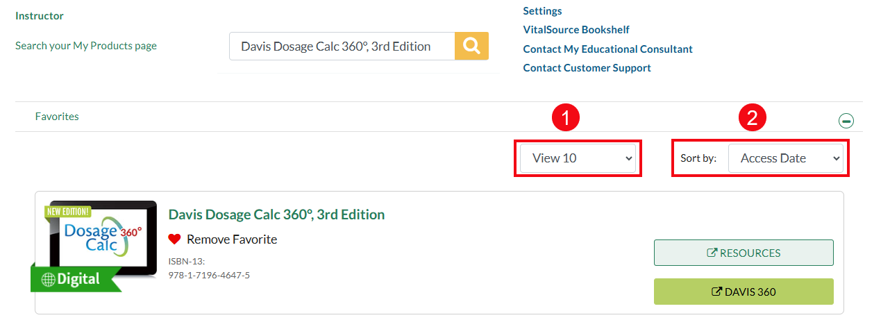
Task: Click the Instructor label
Action: coord(39,15)
